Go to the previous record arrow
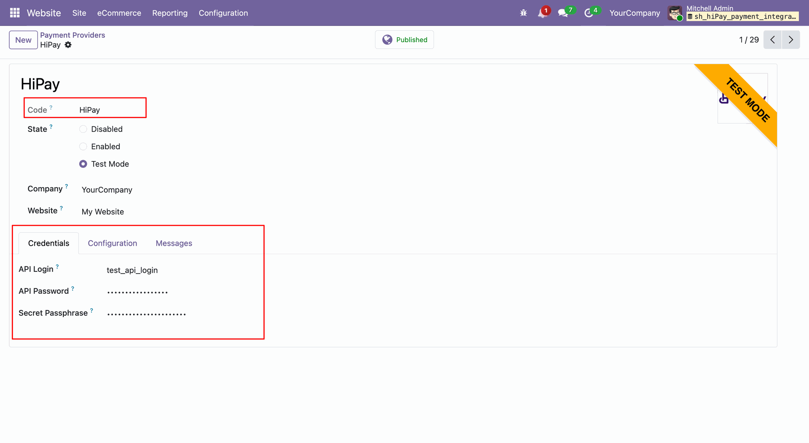809x443 pixels. 772,40
